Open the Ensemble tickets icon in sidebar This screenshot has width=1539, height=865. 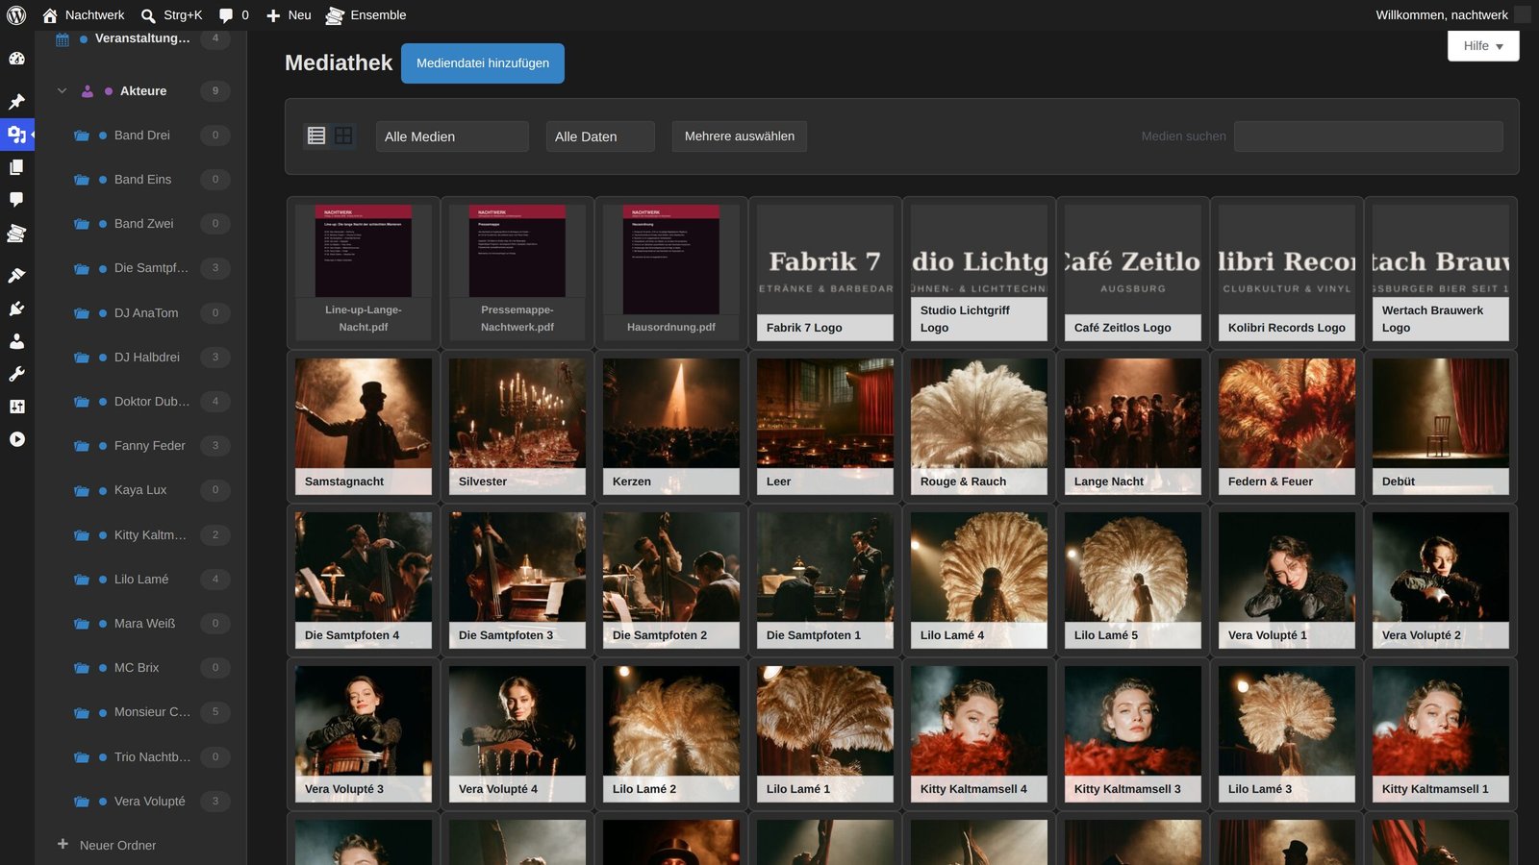(16, 233)
